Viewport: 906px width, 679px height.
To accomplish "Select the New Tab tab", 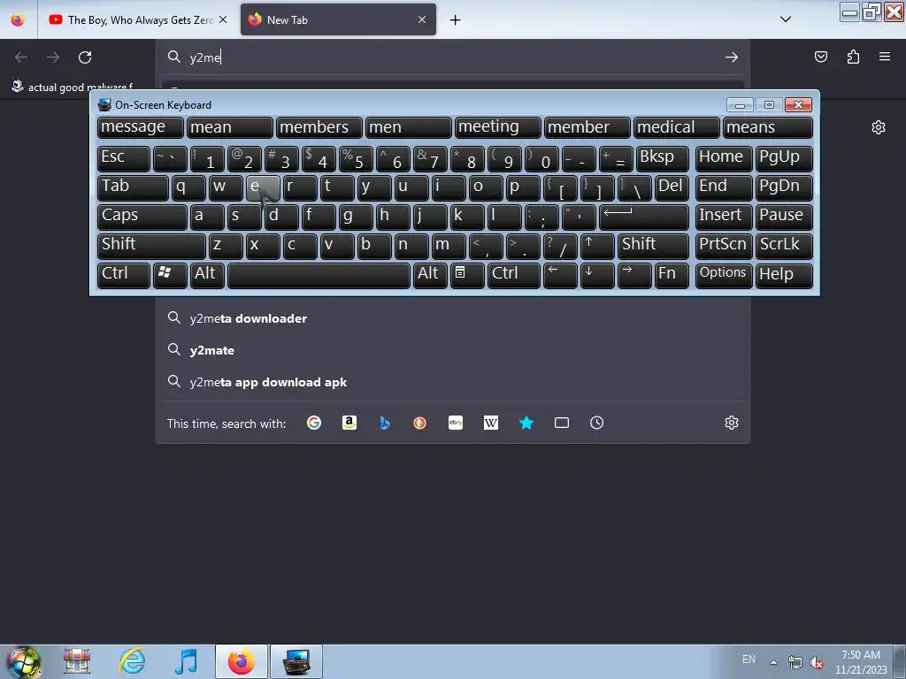I will tap(338, 20).
